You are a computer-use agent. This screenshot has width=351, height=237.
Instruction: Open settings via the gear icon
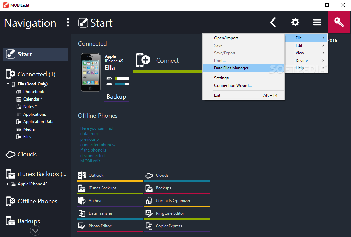[295, 22]
